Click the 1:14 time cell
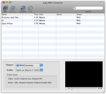This screenshot has height=94, width=106. click(36, 20)
